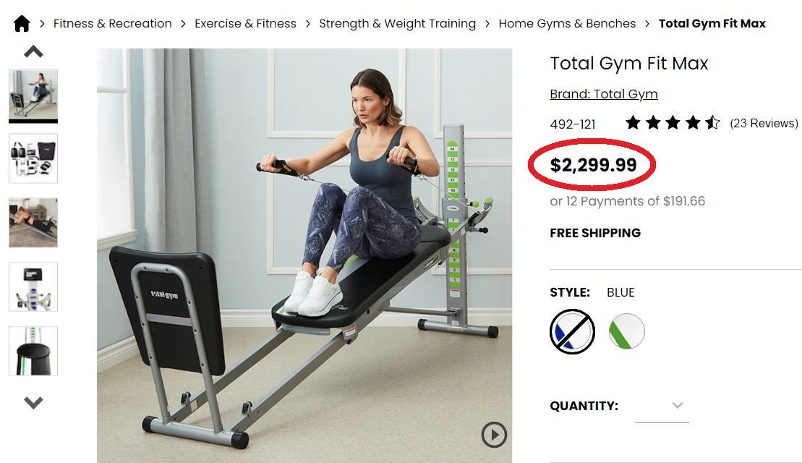View the lying exercise thumbnail
The width and height of the screenshot is (802, 463).
[x=33, y=223]
